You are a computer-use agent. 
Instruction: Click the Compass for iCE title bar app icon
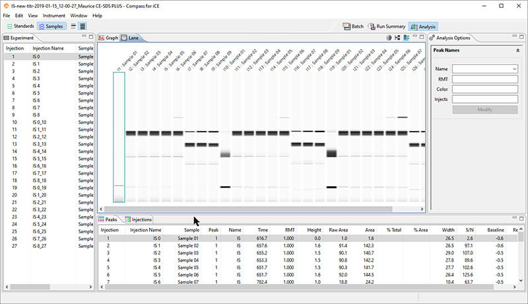tap(6, 6)
